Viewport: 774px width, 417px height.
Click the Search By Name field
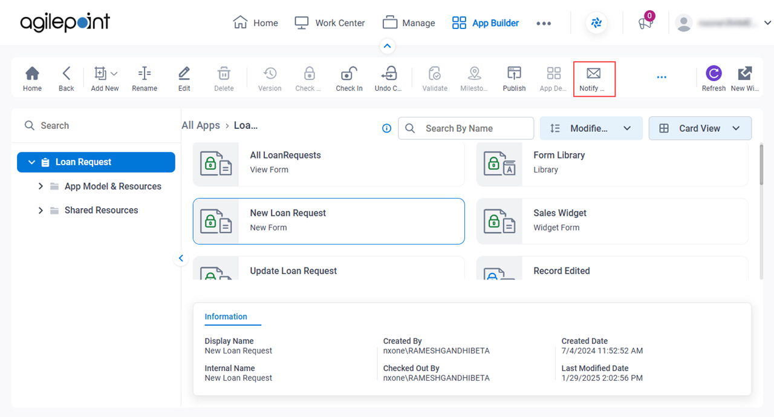coord(466,128)
